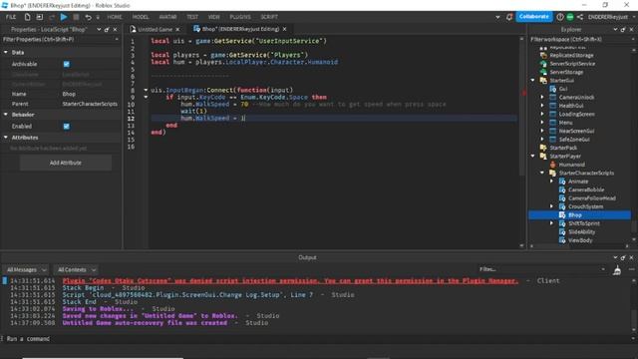Select the Humanoid icon in Explorer
Screen dimensions: 638x359
click(x=553, y=165)
